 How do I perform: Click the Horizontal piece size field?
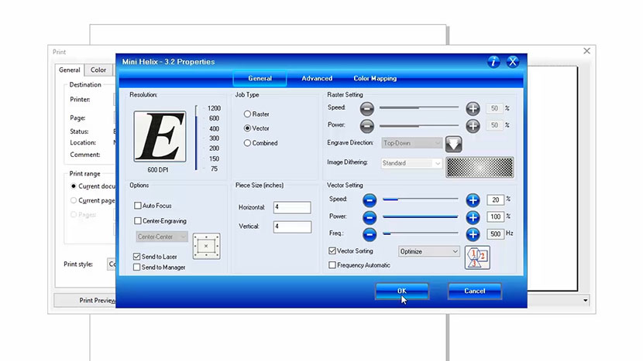292,208
